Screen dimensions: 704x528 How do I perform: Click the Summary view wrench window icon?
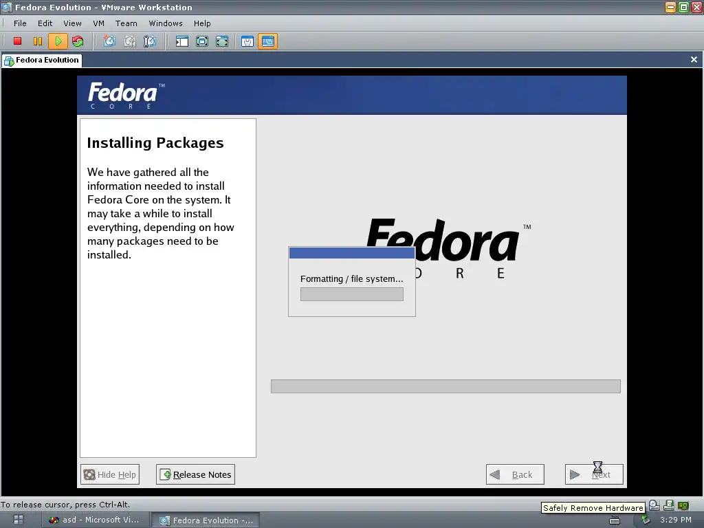[247, 41]
